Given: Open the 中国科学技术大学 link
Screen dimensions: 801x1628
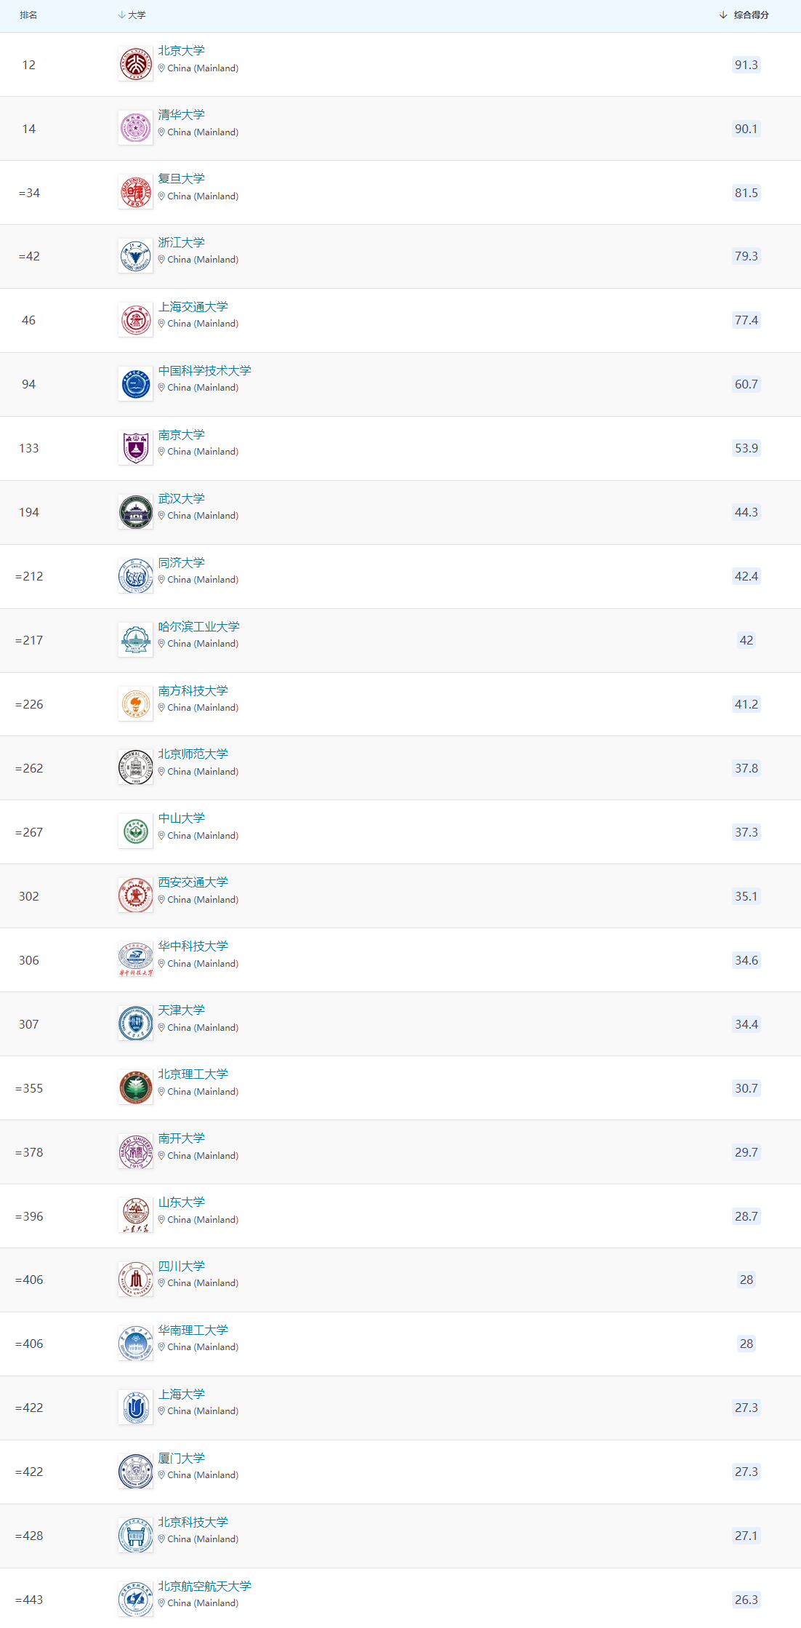Looking at the screenshot, I should click(205, 371).
